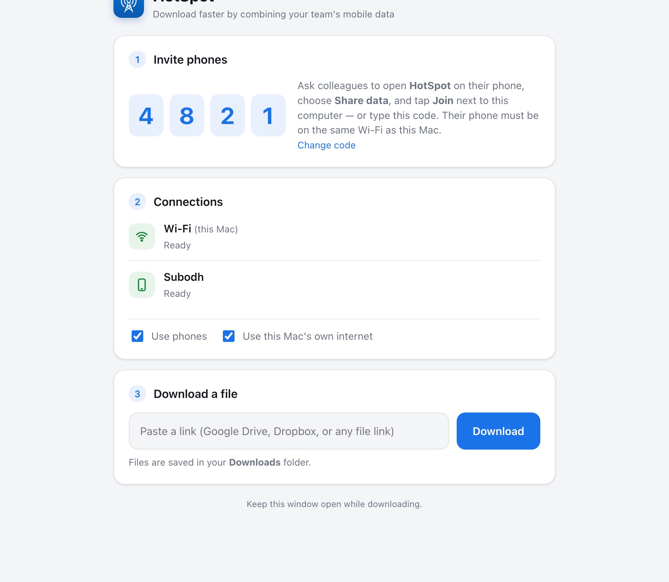The image size is (669, 582).
Task: Click the green phone icon beside Subodh
Action: click(142, 285)
